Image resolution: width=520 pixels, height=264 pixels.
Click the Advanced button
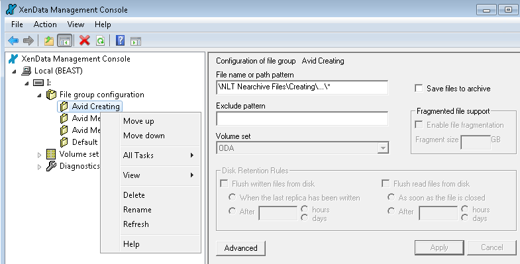pos(240,248)
